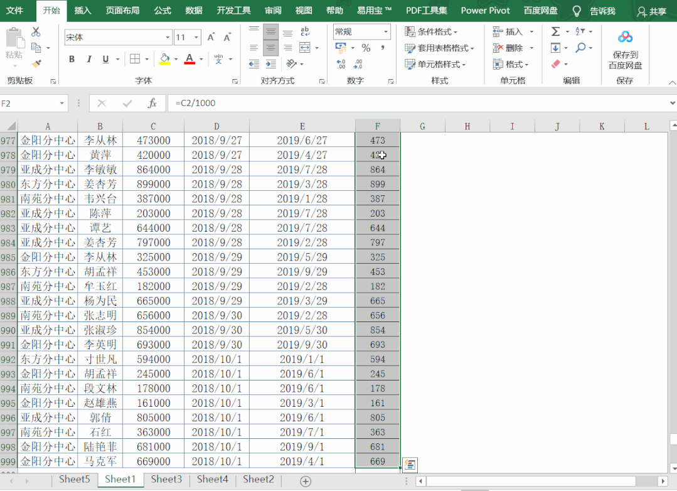Open fill color dropdown arrow
The width and height of the screenshot is (677, 491).
(x=176, y=59)
